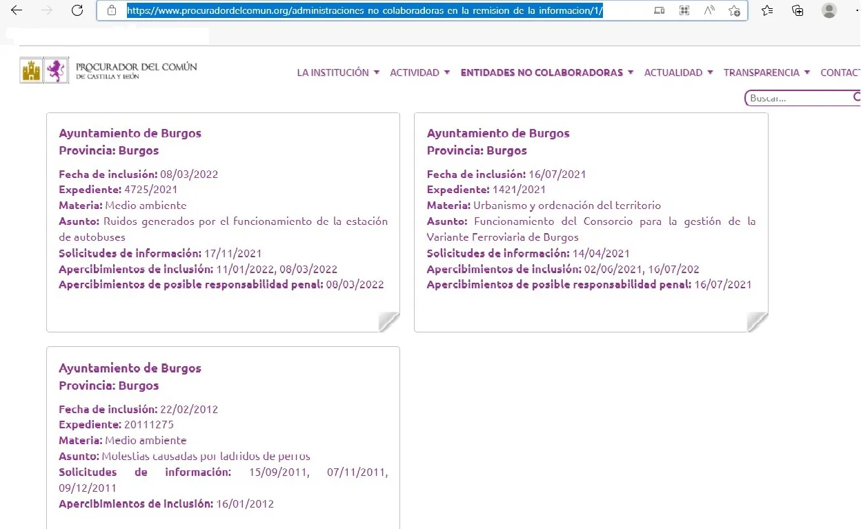The width and height of the screenshot is (861, 529).
Task: Click the Buscar search input field
Action: pyautogui.click(x=799, y=98)
